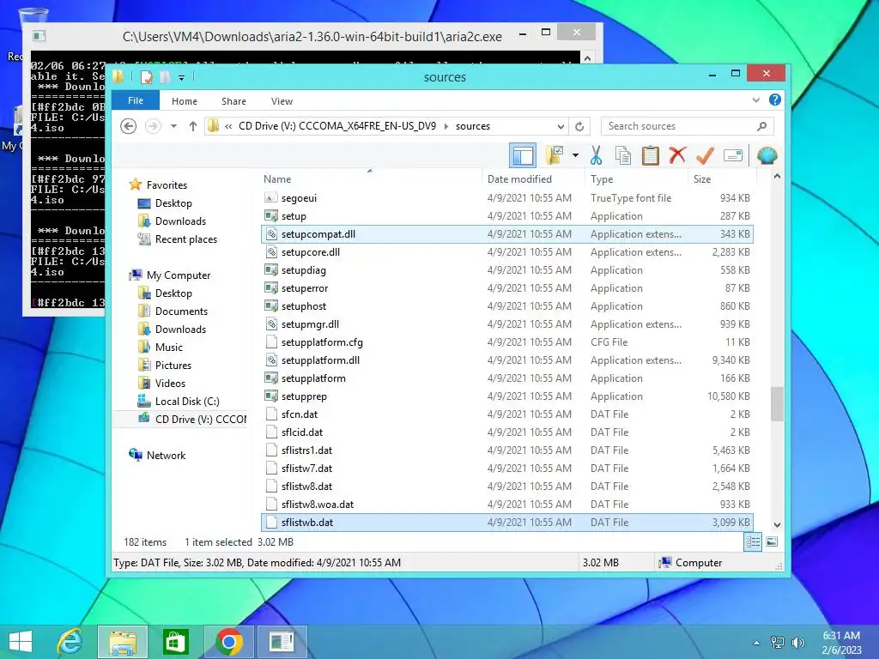Screen dimensions: 879x659
Task: Open Videos folder in navigation pane
Action: tap(170, 384)
